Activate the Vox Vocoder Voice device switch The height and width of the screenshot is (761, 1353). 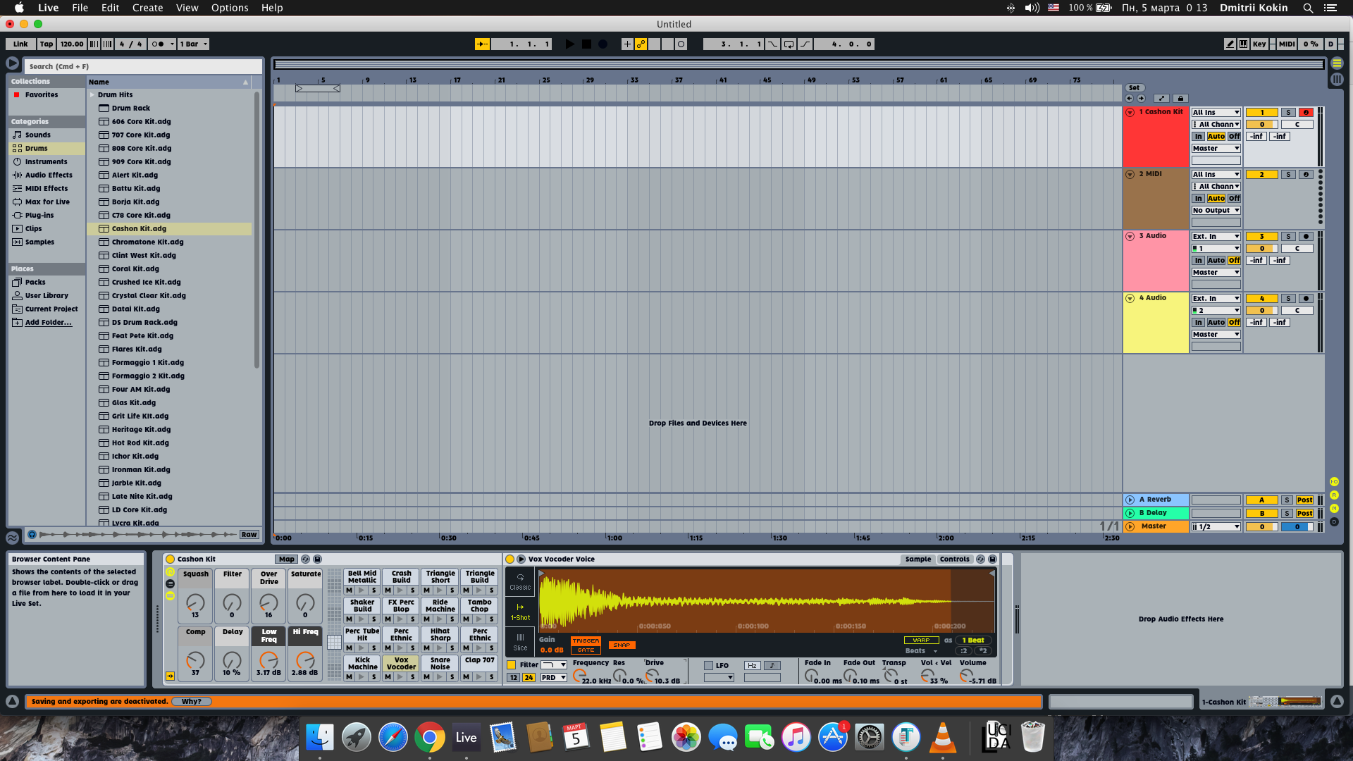(510, 559)
